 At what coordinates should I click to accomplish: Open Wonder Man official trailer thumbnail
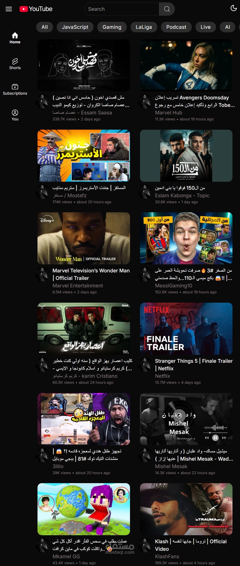point(84,238)
